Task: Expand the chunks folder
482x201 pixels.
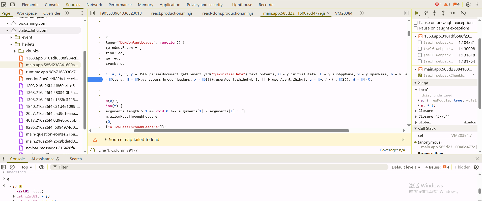Action: coord(15,51)
